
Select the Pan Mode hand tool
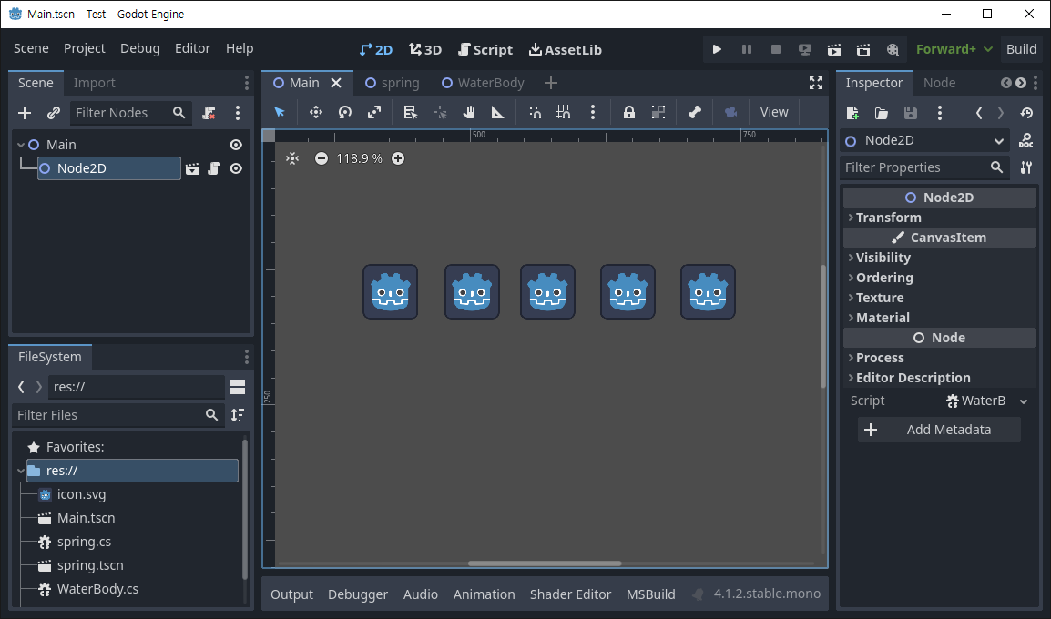click(468, 112)
